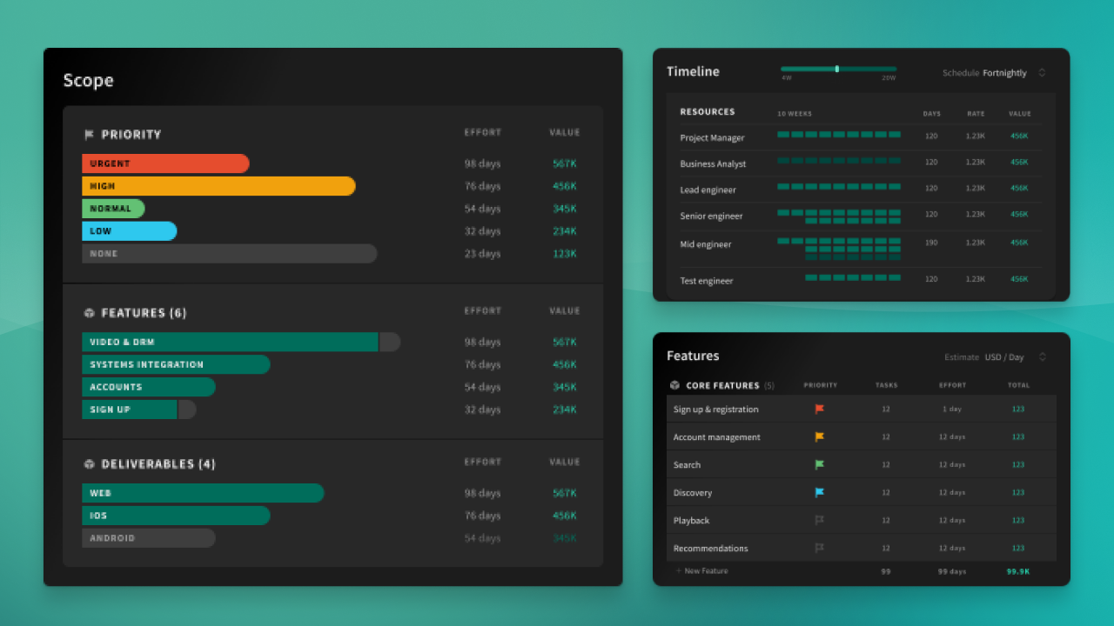Select the Web deliverable bar
The image size is (1114, 626).
tap(203, 493)
